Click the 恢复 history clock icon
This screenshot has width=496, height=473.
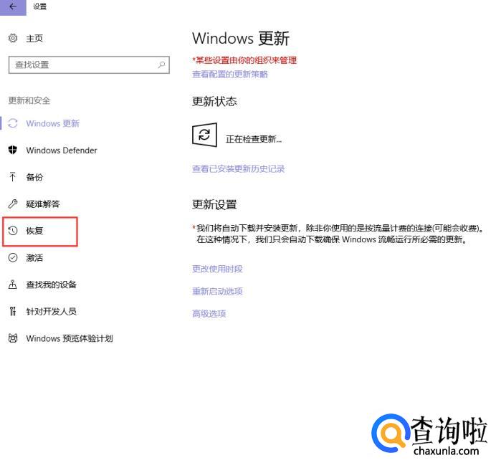tap(13, 231)
